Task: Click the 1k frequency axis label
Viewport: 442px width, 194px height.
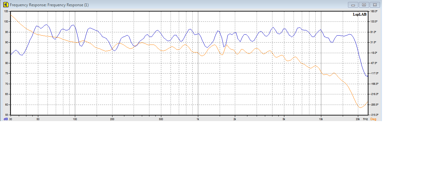Action: tap(198, 119)
